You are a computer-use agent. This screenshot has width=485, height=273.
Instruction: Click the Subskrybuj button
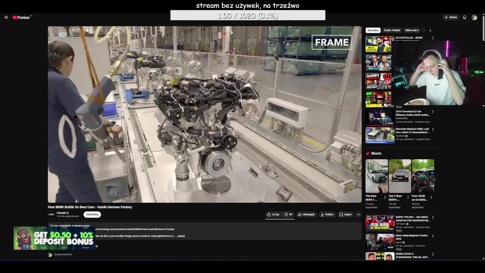pyautogui.click(x=92, y=215)
